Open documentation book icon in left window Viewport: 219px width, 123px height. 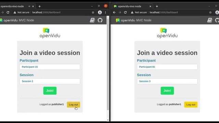coord(92,20)
